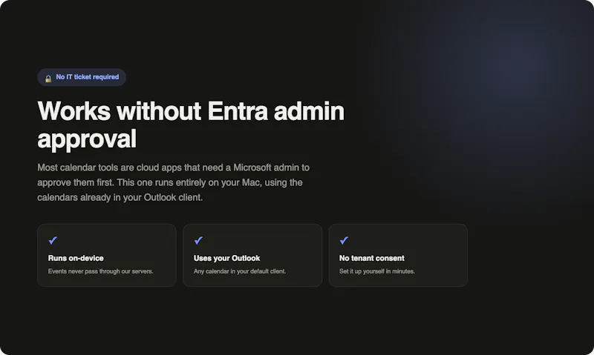Click the checkmark icon above No tenant consent

coord(344,240)
